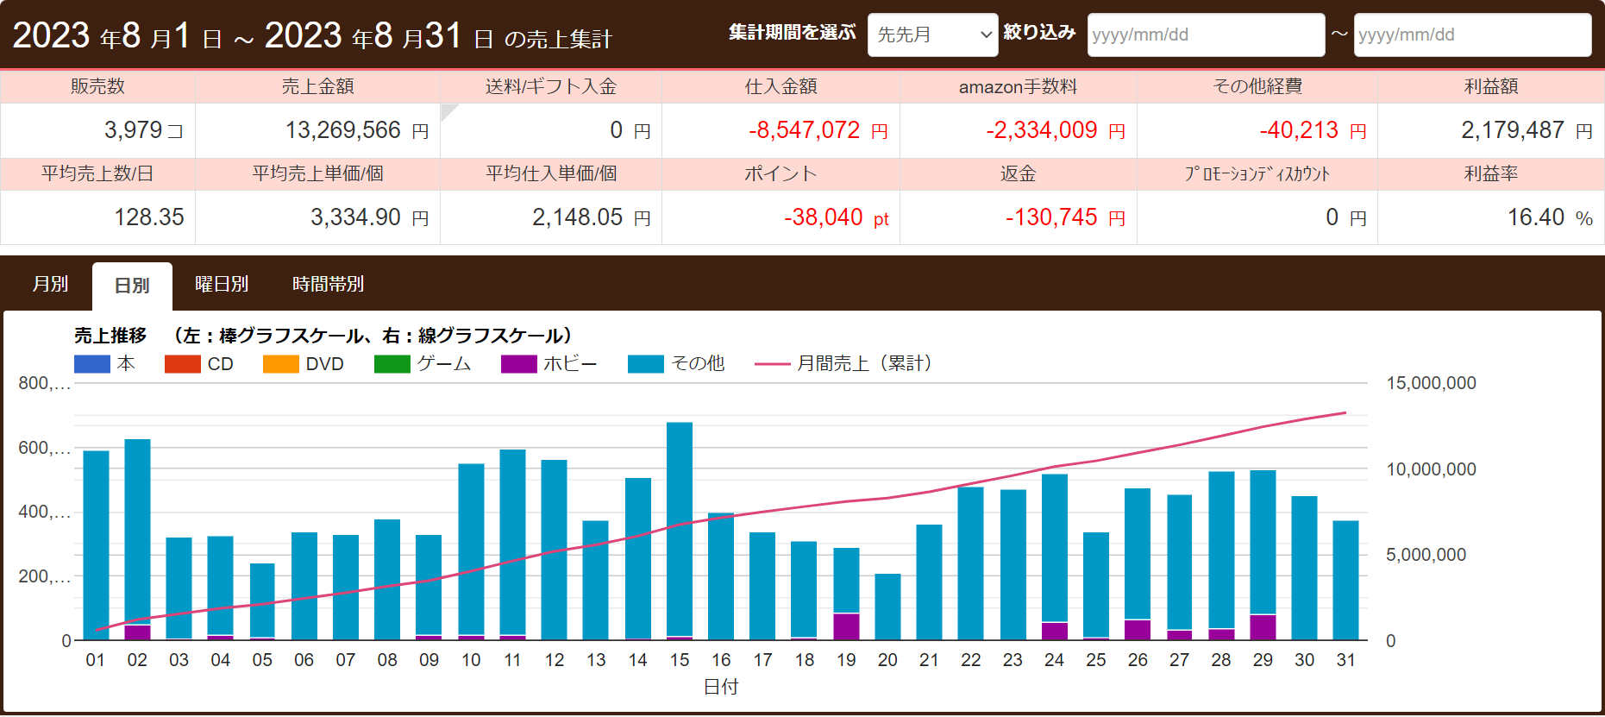
Task: Click the start date filter input field
Action: (x=1205, y=35)
